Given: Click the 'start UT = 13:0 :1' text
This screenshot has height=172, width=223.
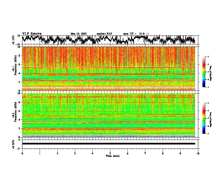Looking at the screenshot, I should 136,34.
